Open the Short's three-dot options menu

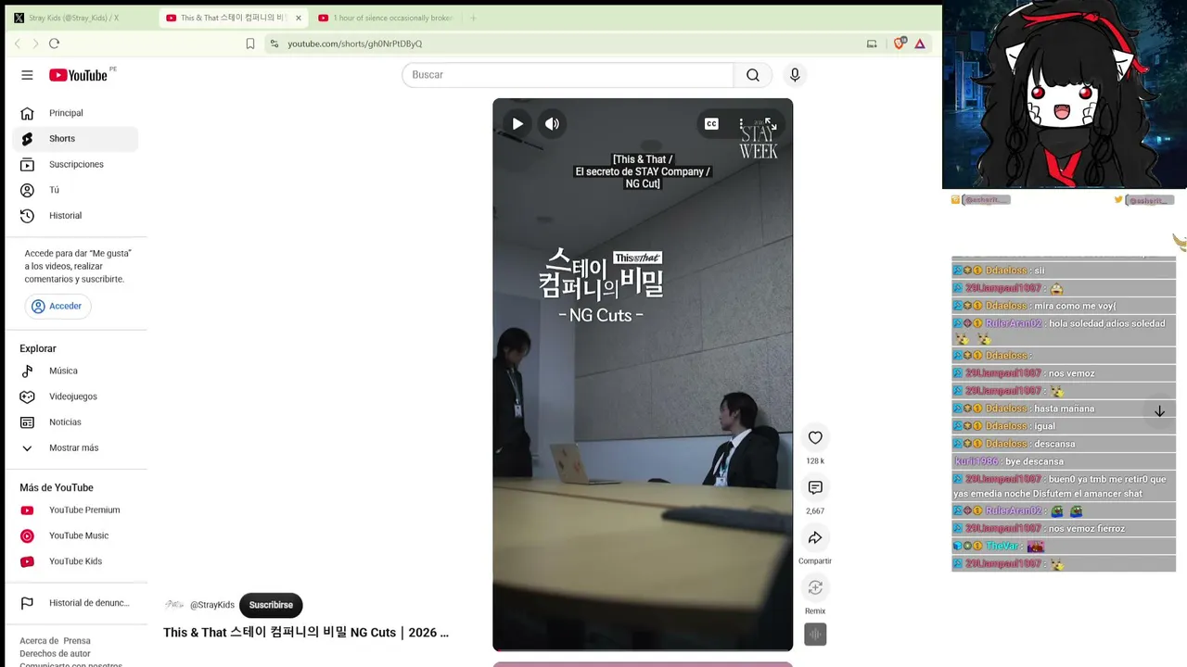(741, 124)
